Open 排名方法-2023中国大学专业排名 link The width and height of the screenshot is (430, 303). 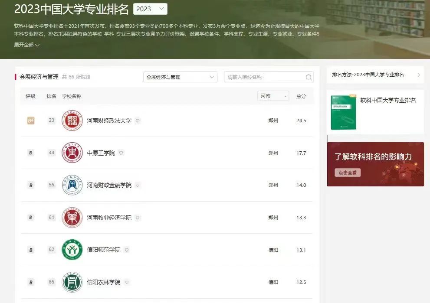pyautogui.click(x=375, y=75)
